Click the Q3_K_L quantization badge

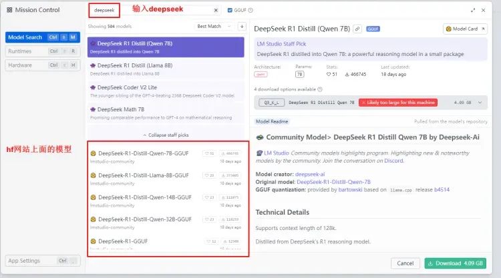coord(272,103)
